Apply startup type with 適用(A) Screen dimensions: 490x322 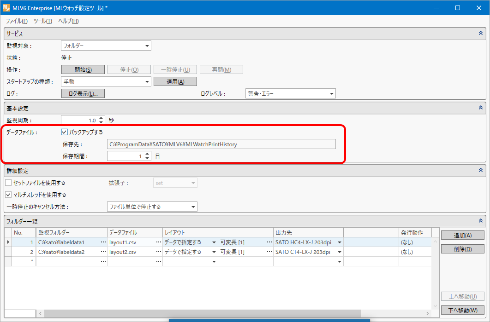tap(175, 81)
